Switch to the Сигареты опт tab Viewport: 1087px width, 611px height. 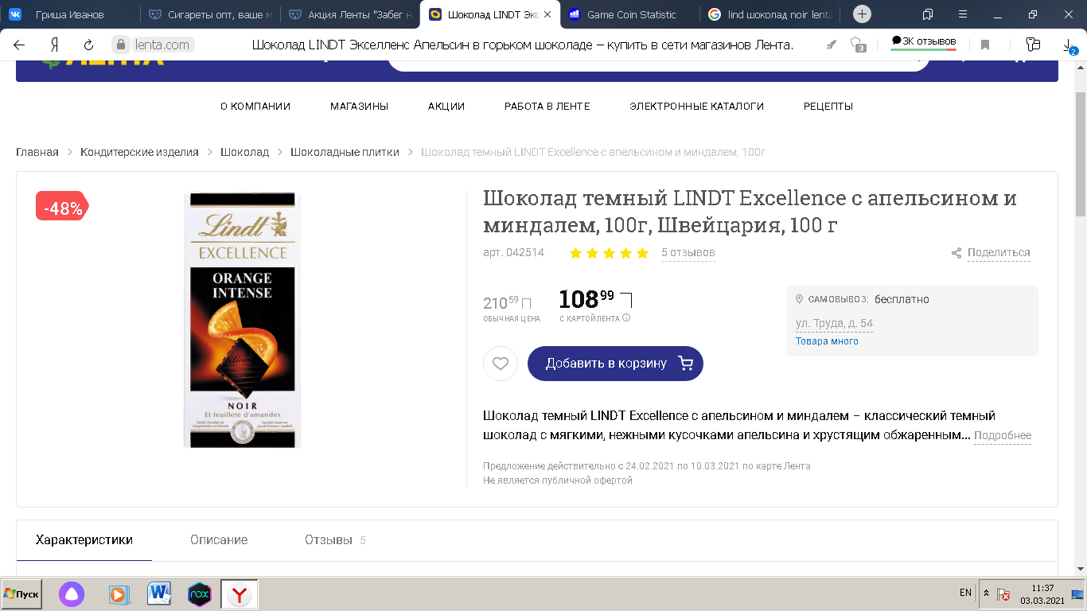point(212,14)
